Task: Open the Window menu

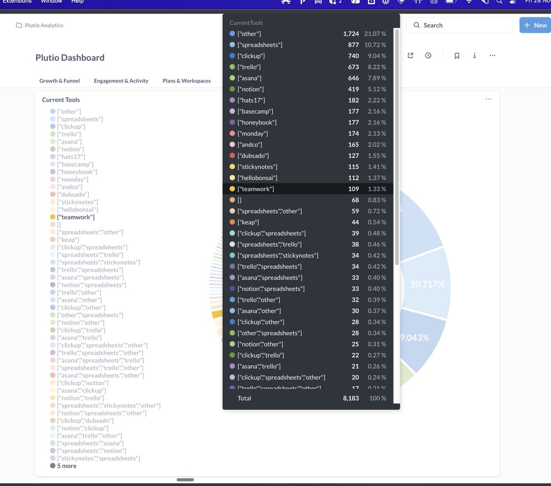Action: click(x=51, y=2)
